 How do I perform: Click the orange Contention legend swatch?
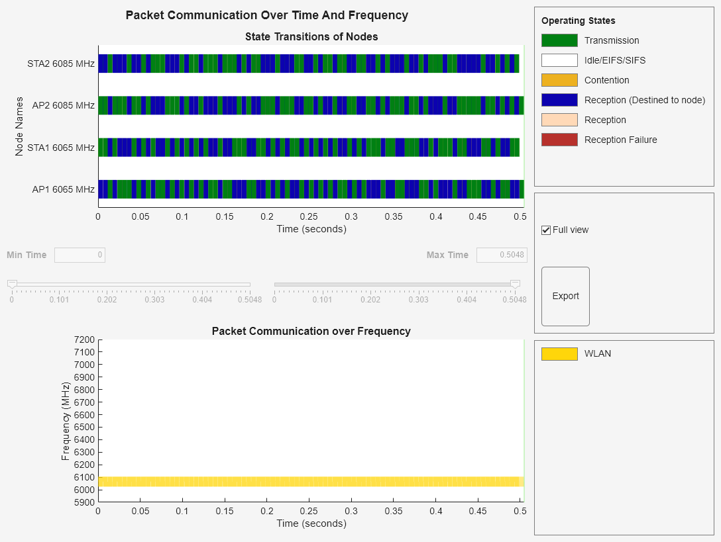(559, 80)
